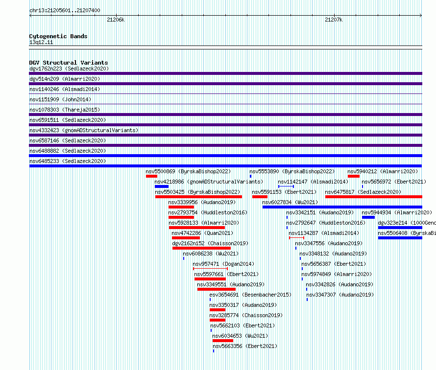
Task: Select nsv5663356 (Ebert2021) label
Action: (245, 346)
